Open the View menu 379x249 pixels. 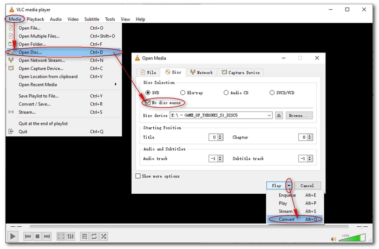[x=125, y=19]
